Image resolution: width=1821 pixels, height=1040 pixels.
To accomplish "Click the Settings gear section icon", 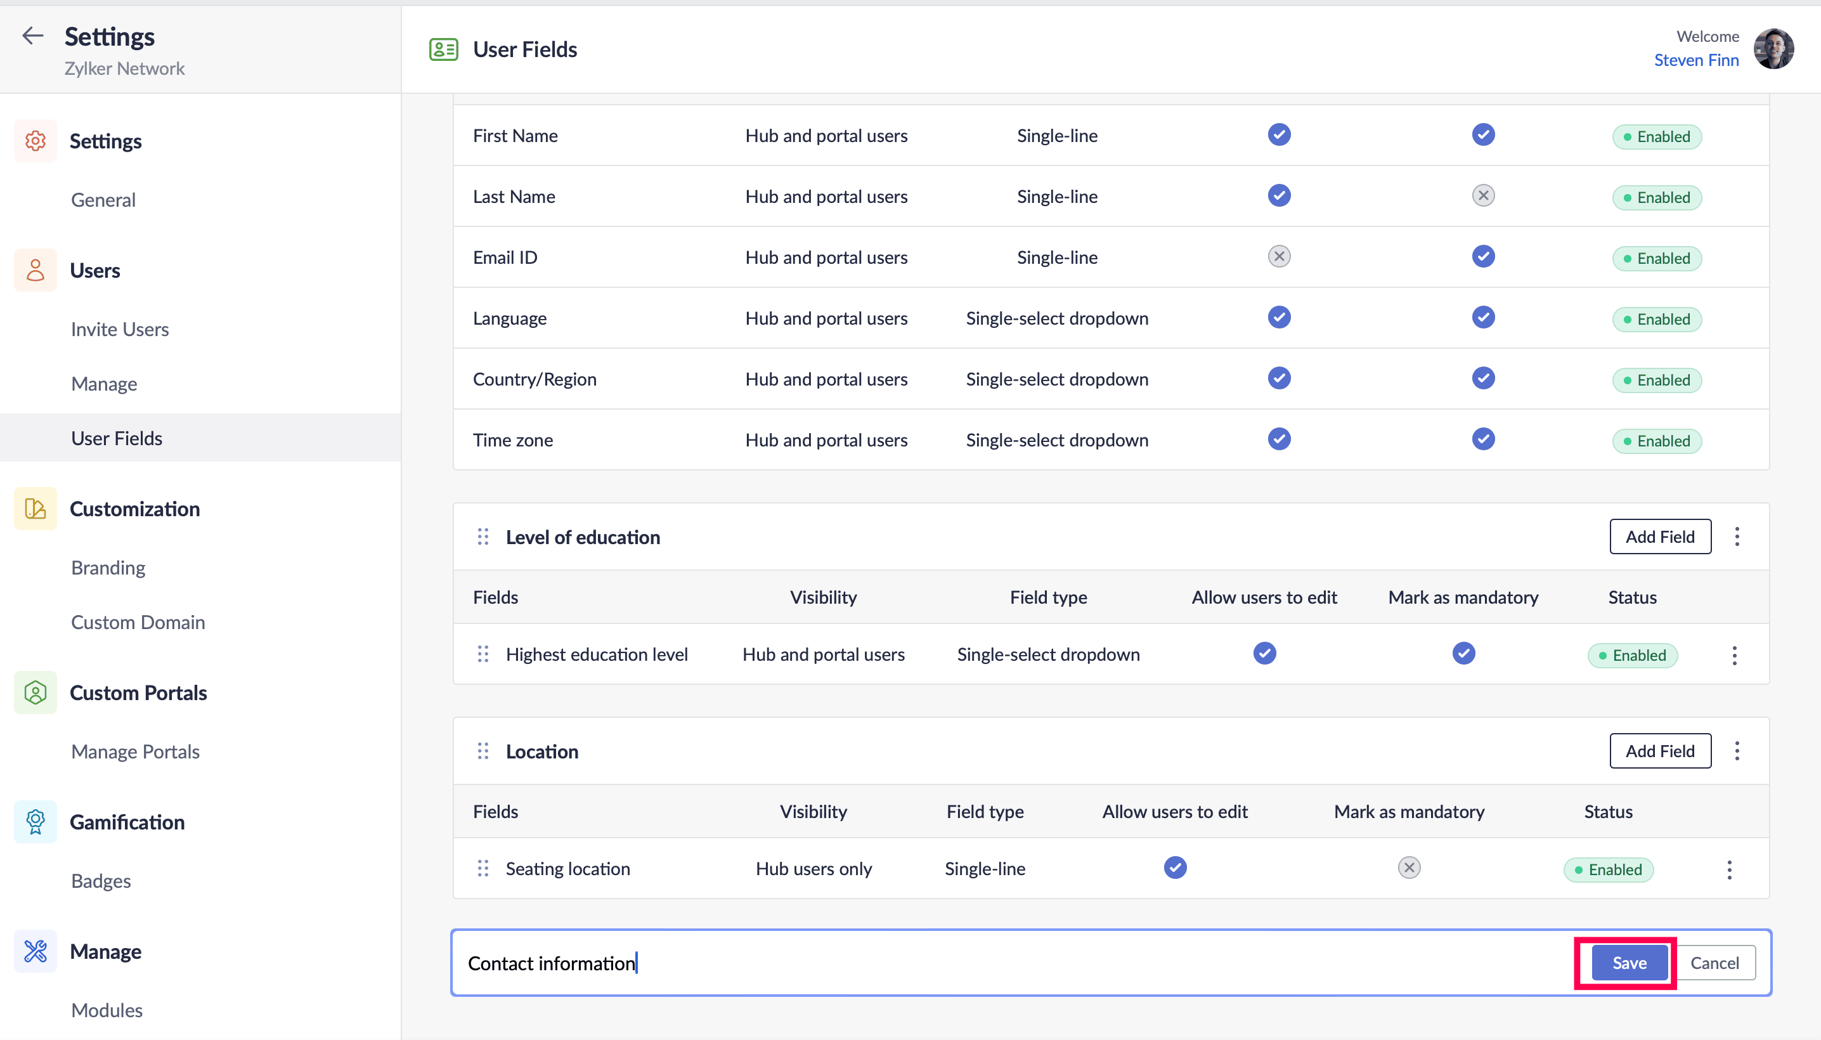I will (x=35, y=141).
